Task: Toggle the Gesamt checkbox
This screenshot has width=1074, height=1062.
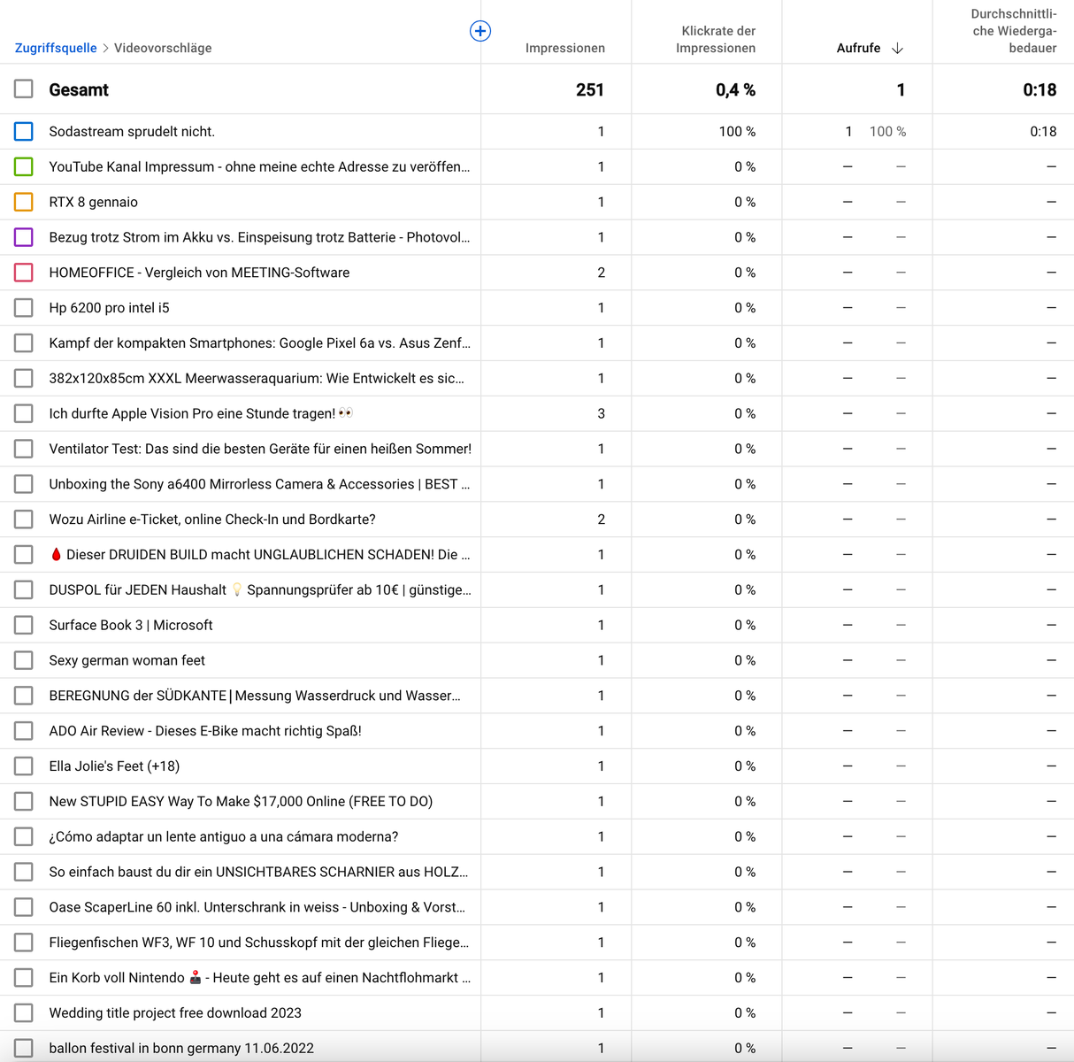Action: [x=24, y=89]
